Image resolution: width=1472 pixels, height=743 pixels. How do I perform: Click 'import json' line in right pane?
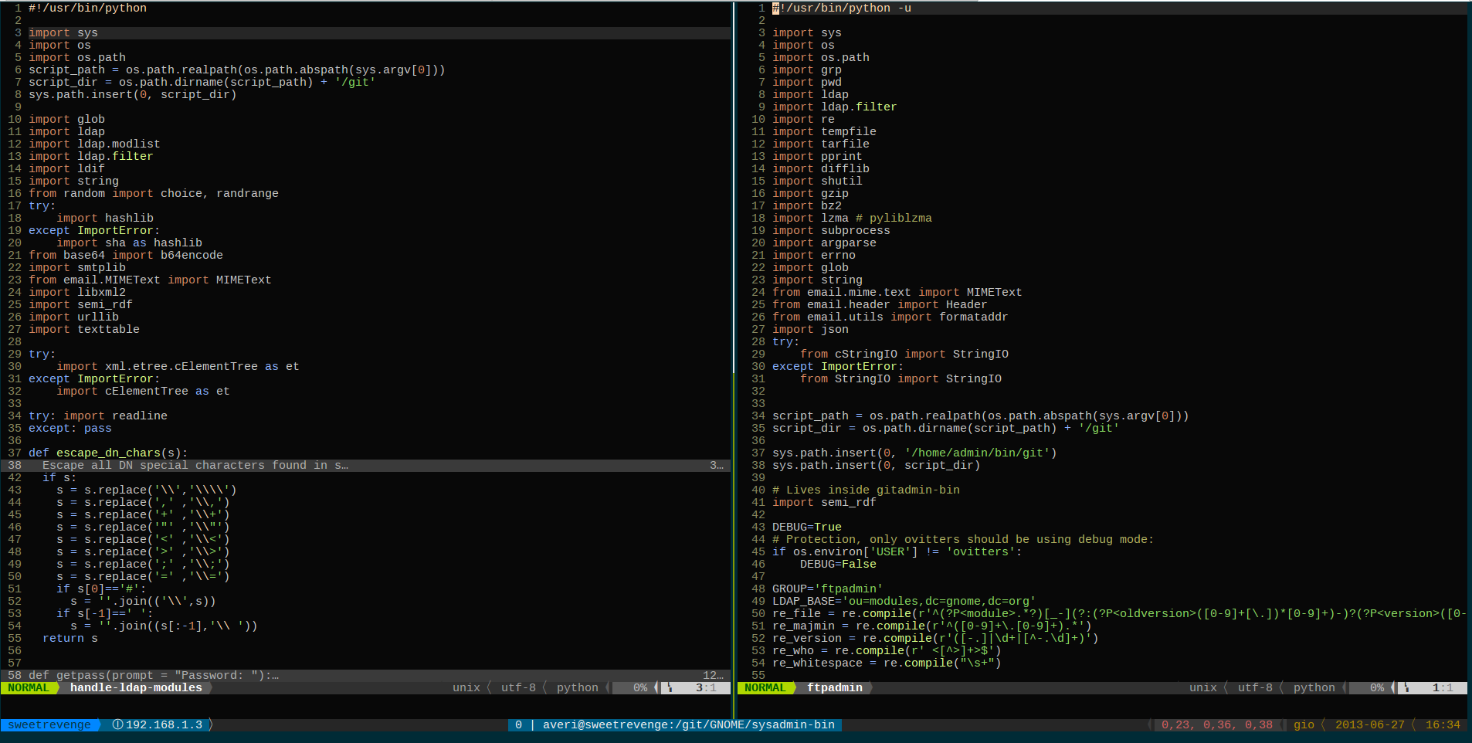coord(810,329)
